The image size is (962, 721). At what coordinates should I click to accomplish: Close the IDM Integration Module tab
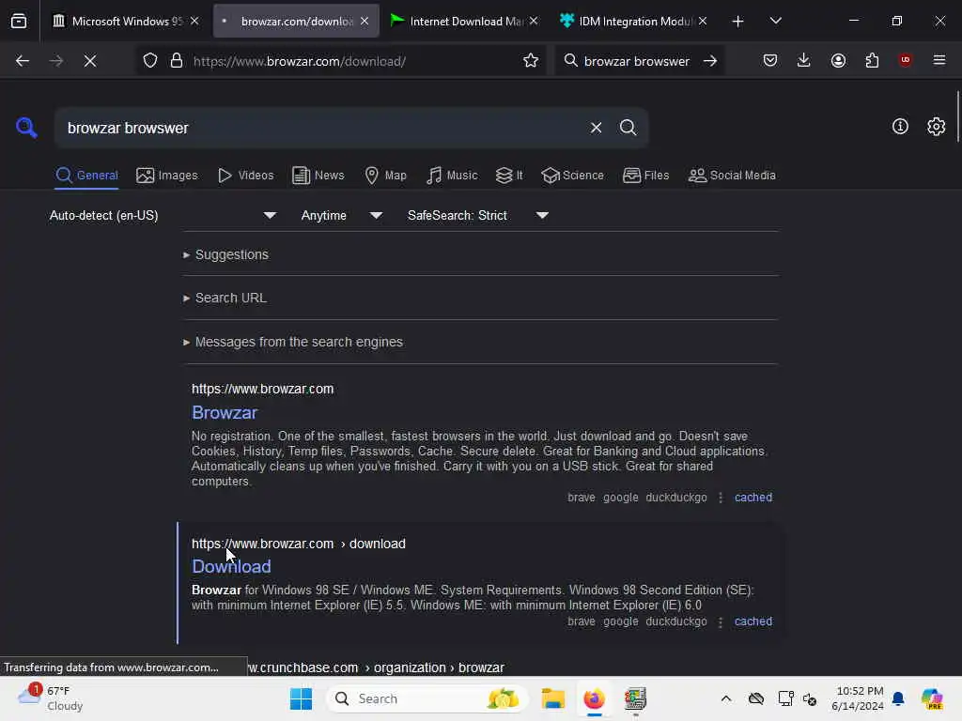pos(703,21)
